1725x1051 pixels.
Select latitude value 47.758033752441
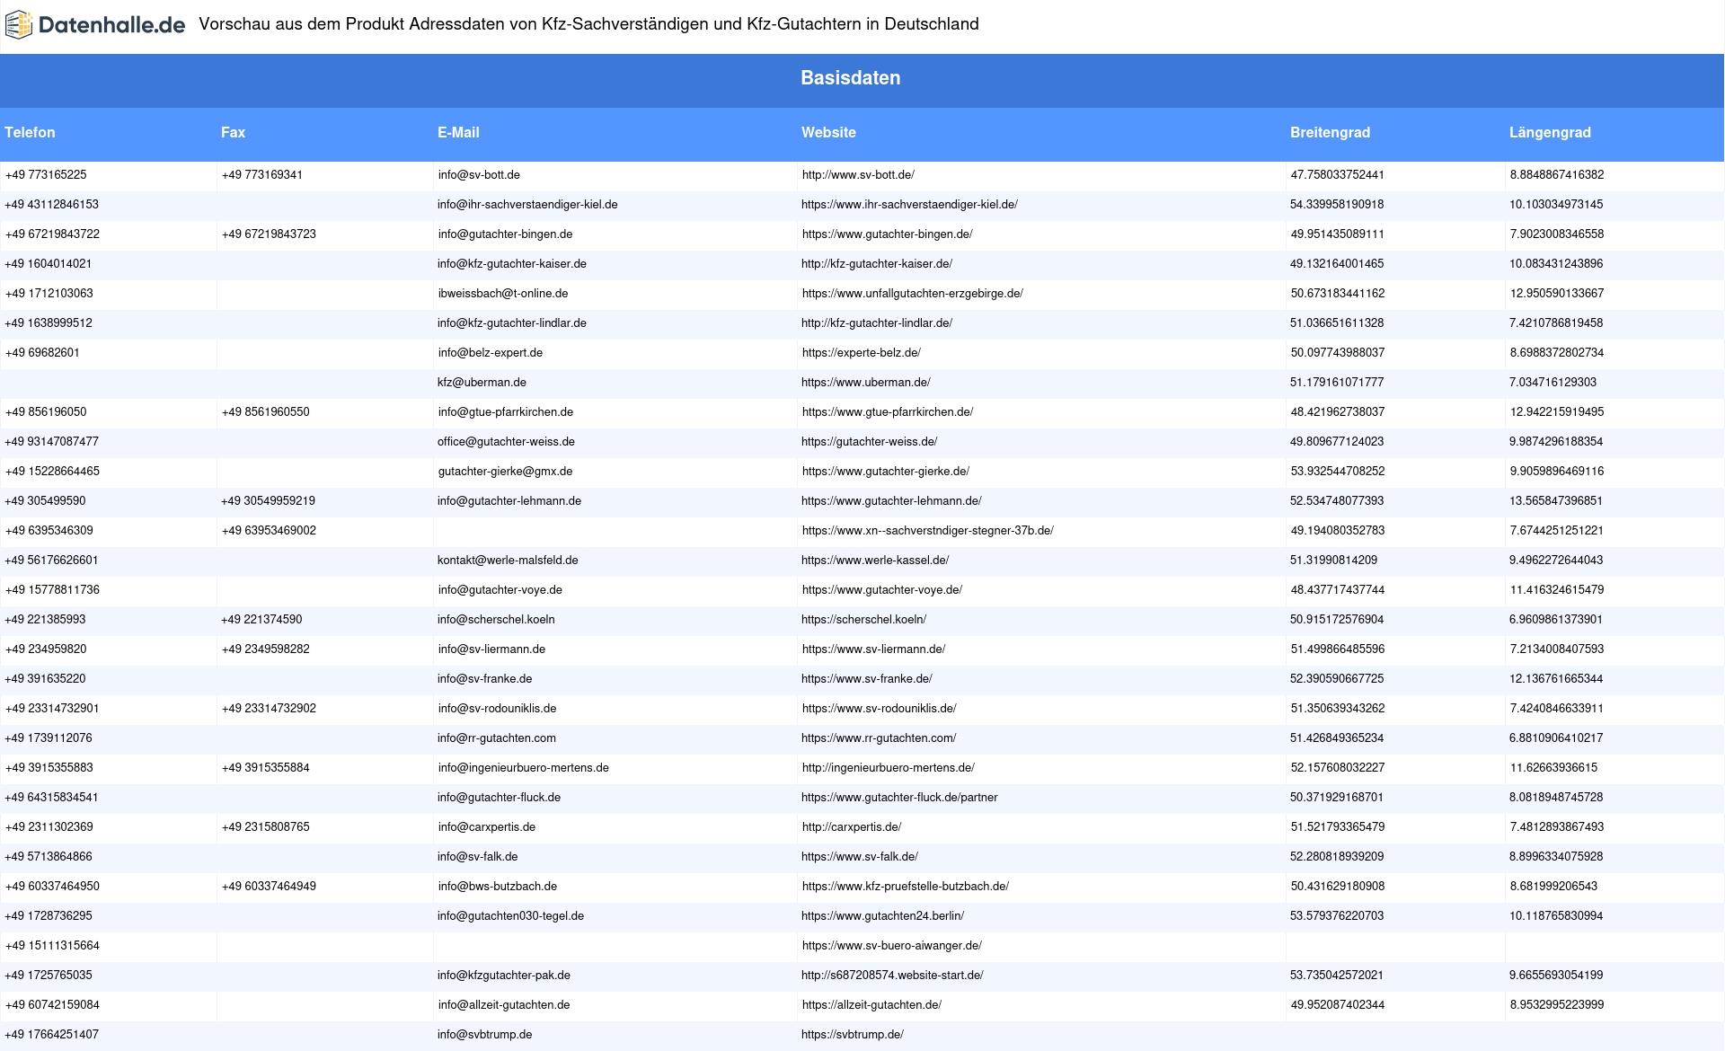tap(1338, 175)
